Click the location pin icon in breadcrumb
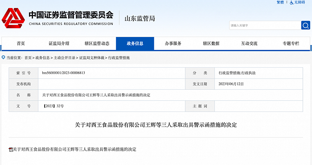The width and height of the screenshot is (312, 165). click(x=3, y=58)
